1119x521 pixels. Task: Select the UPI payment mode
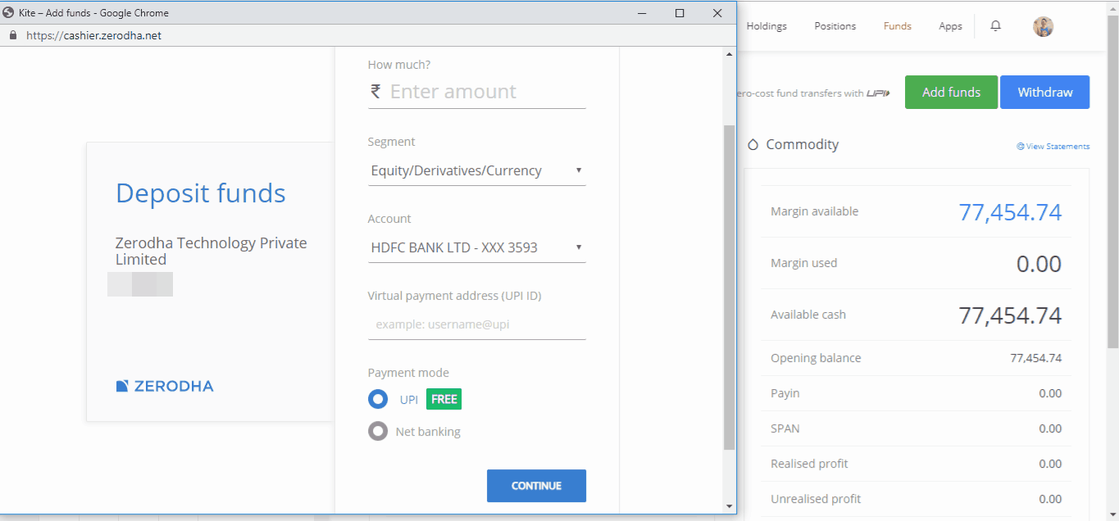(x=378, y=400)
